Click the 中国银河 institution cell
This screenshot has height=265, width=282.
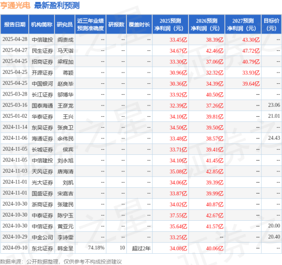click(42, 84)
